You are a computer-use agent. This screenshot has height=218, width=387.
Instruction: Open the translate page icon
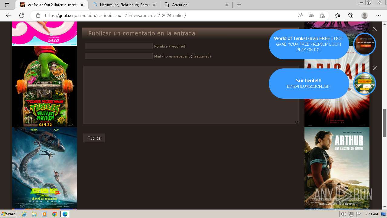tap(311, 15)
